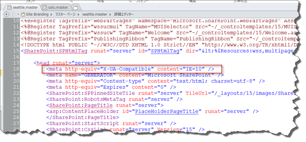
Task: Open the navigation history dropdown arrow
Action: tap(18, 14)
